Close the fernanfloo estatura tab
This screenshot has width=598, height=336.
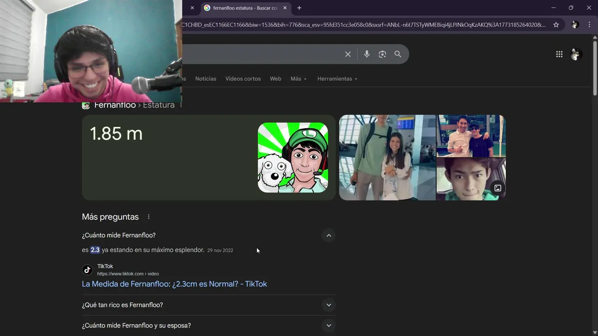[x=285, y=8]
